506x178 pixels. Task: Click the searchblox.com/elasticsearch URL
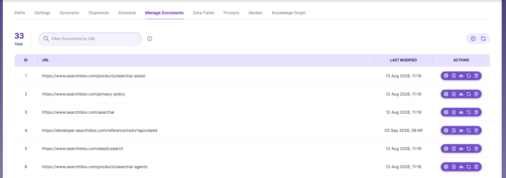pyautogui.click(x=83, y=148)
